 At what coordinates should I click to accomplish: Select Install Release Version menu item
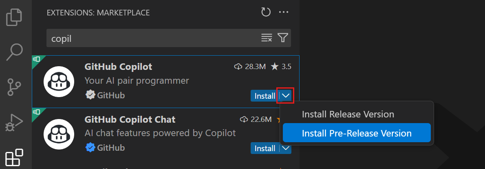(x=348, y=114)
